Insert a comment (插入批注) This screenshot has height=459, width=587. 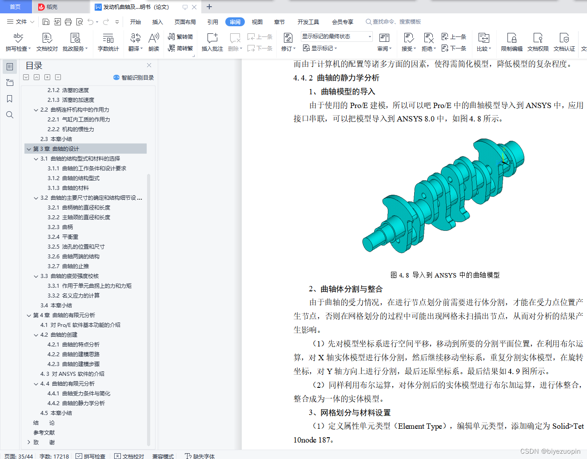click(x=212, y=42)
